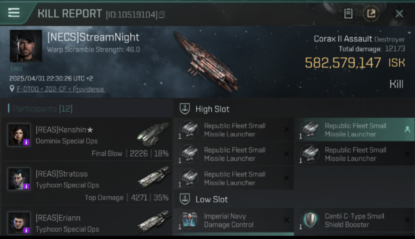Select the Centii C-Type Small Shield Booster icon
Viewport: 415px width, 239px height.
[310, 220]
